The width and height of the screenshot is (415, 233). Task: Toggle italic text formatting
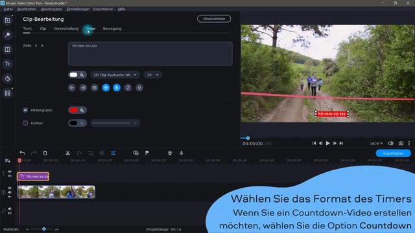(x=128, y=88)
